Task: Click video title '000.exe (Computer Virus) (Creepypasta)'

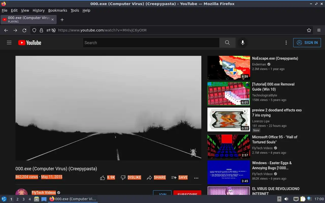Action: (56, 169)
